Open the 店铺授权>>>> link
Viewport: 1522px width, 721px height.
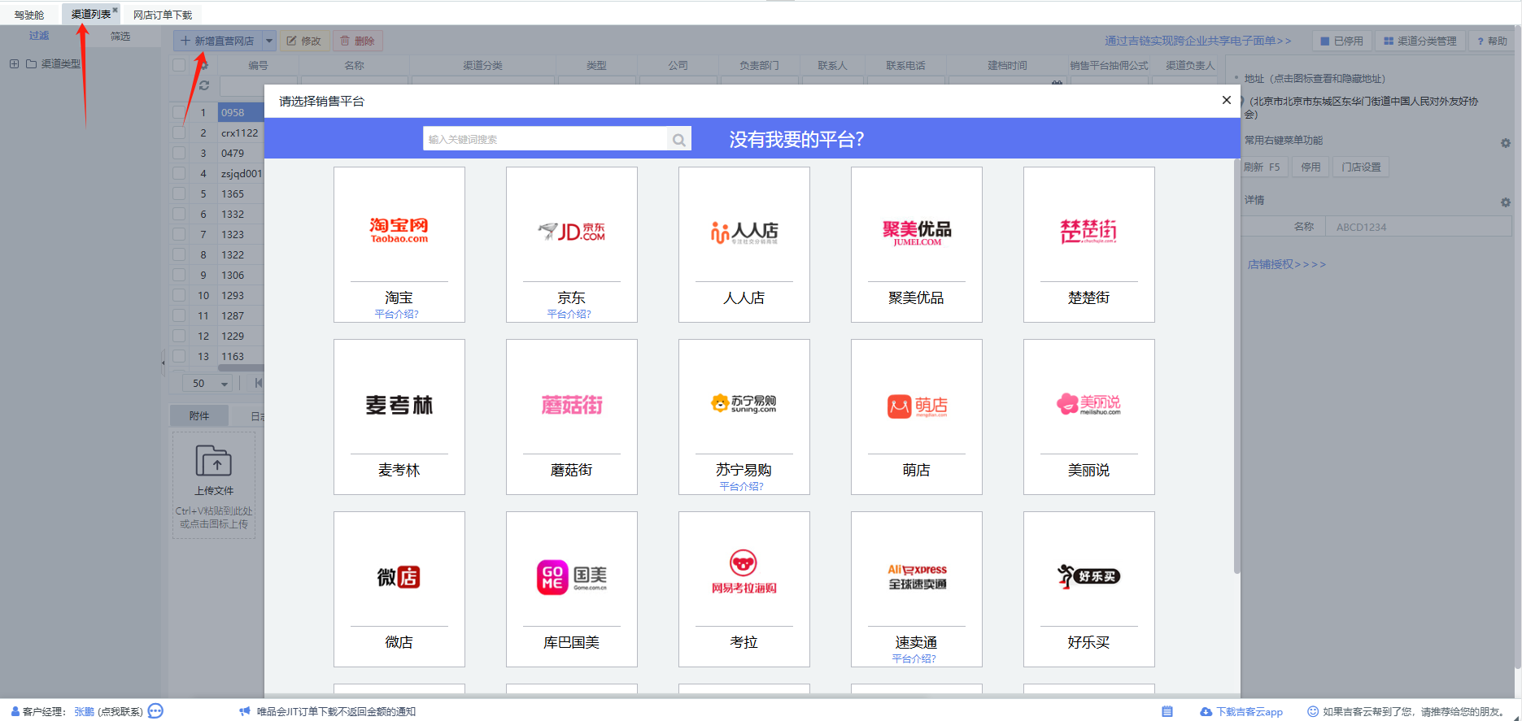[1287, 264]
